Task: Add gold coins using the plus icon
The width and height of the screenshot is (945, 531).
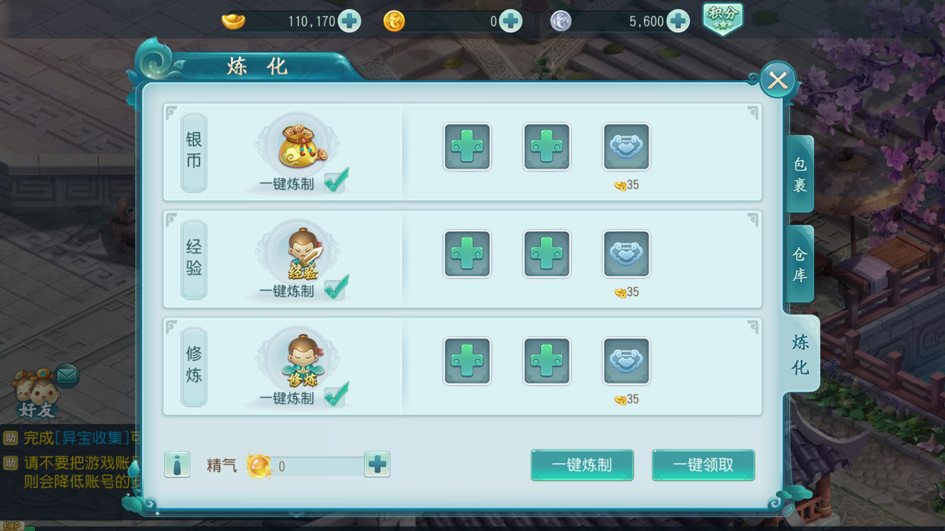Action: [510, 21]
